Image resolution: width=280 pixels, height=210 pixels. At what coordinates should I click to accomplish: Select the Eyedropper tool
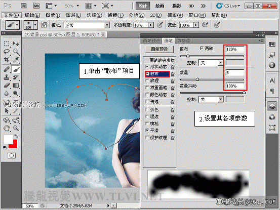point(16,59)
